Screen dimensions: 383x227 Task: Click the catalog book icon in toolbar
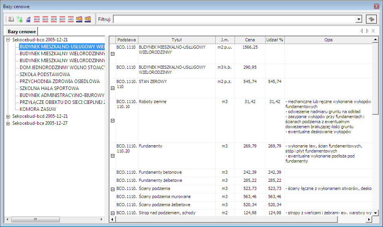tap(11, 19)
